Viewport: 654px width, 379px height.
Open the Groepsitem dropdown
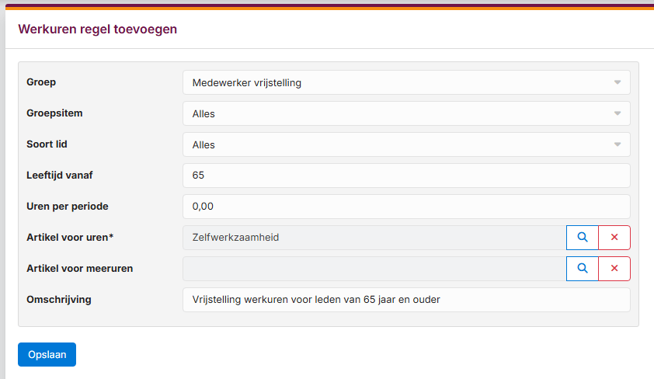click(406, 113)
